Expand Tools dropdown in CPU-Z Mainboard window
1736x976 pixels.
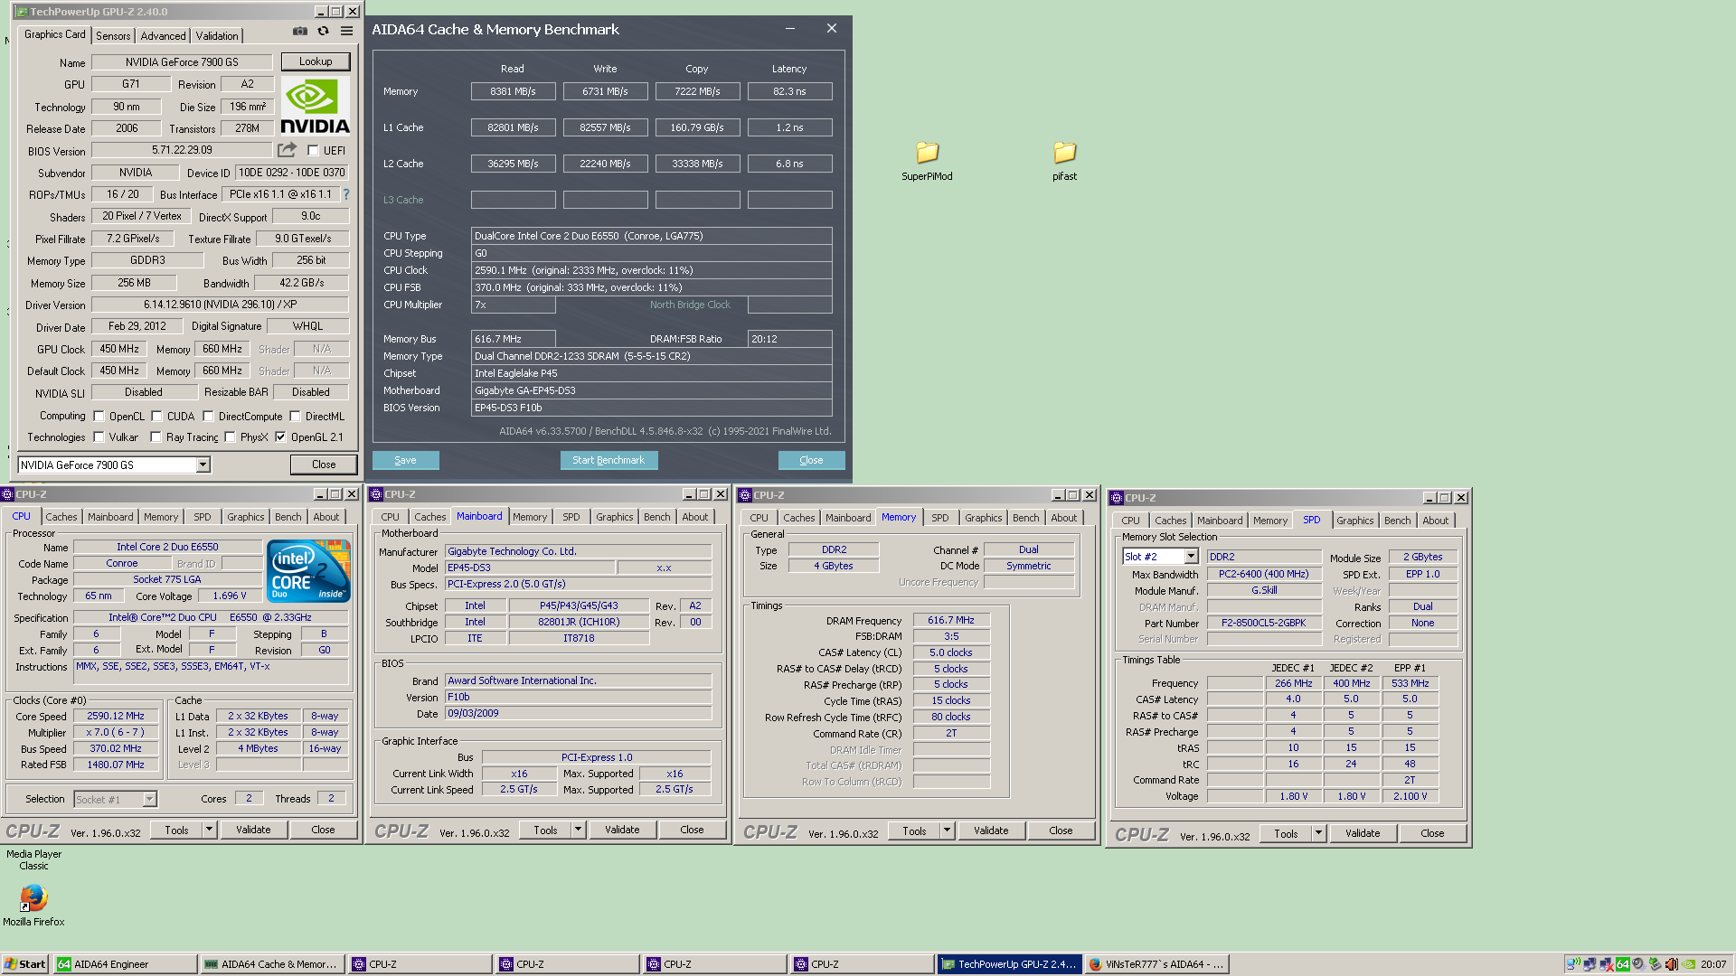578,830
